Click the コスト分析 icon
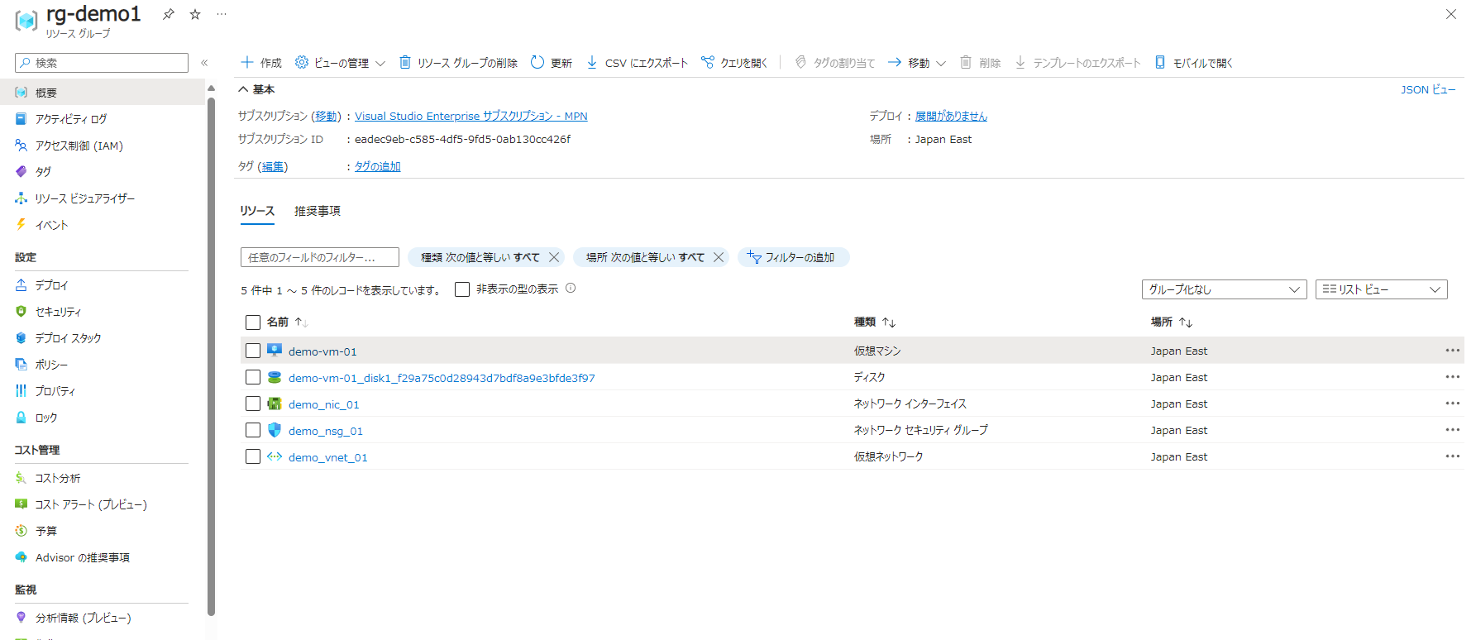 tap(21, 478)
